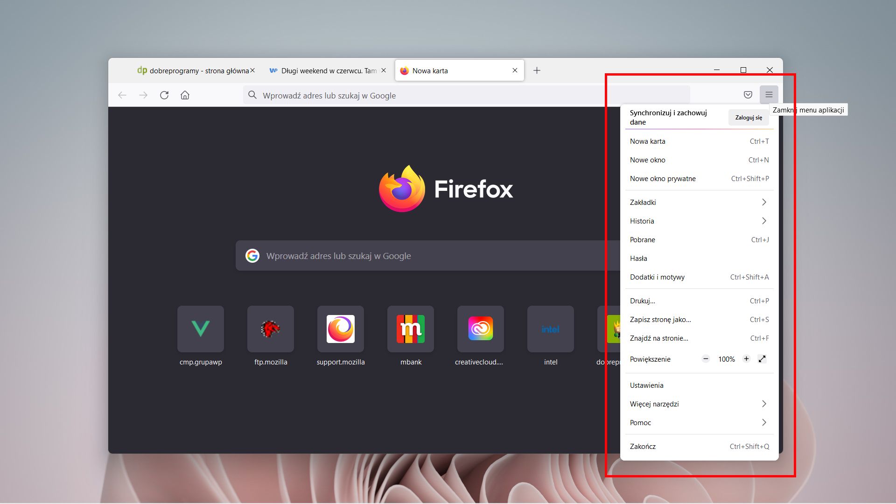The height and width of the screenshot is (504, 896).
Task: Click the forward navigation arrow
Action: (143, 95)
